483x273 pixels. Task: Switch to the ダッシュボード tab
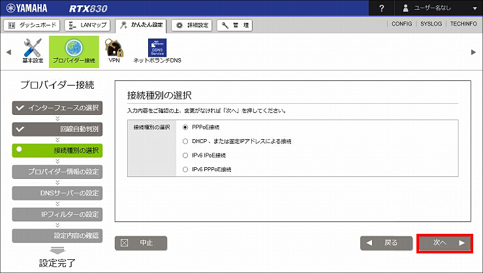coord(32,25)
